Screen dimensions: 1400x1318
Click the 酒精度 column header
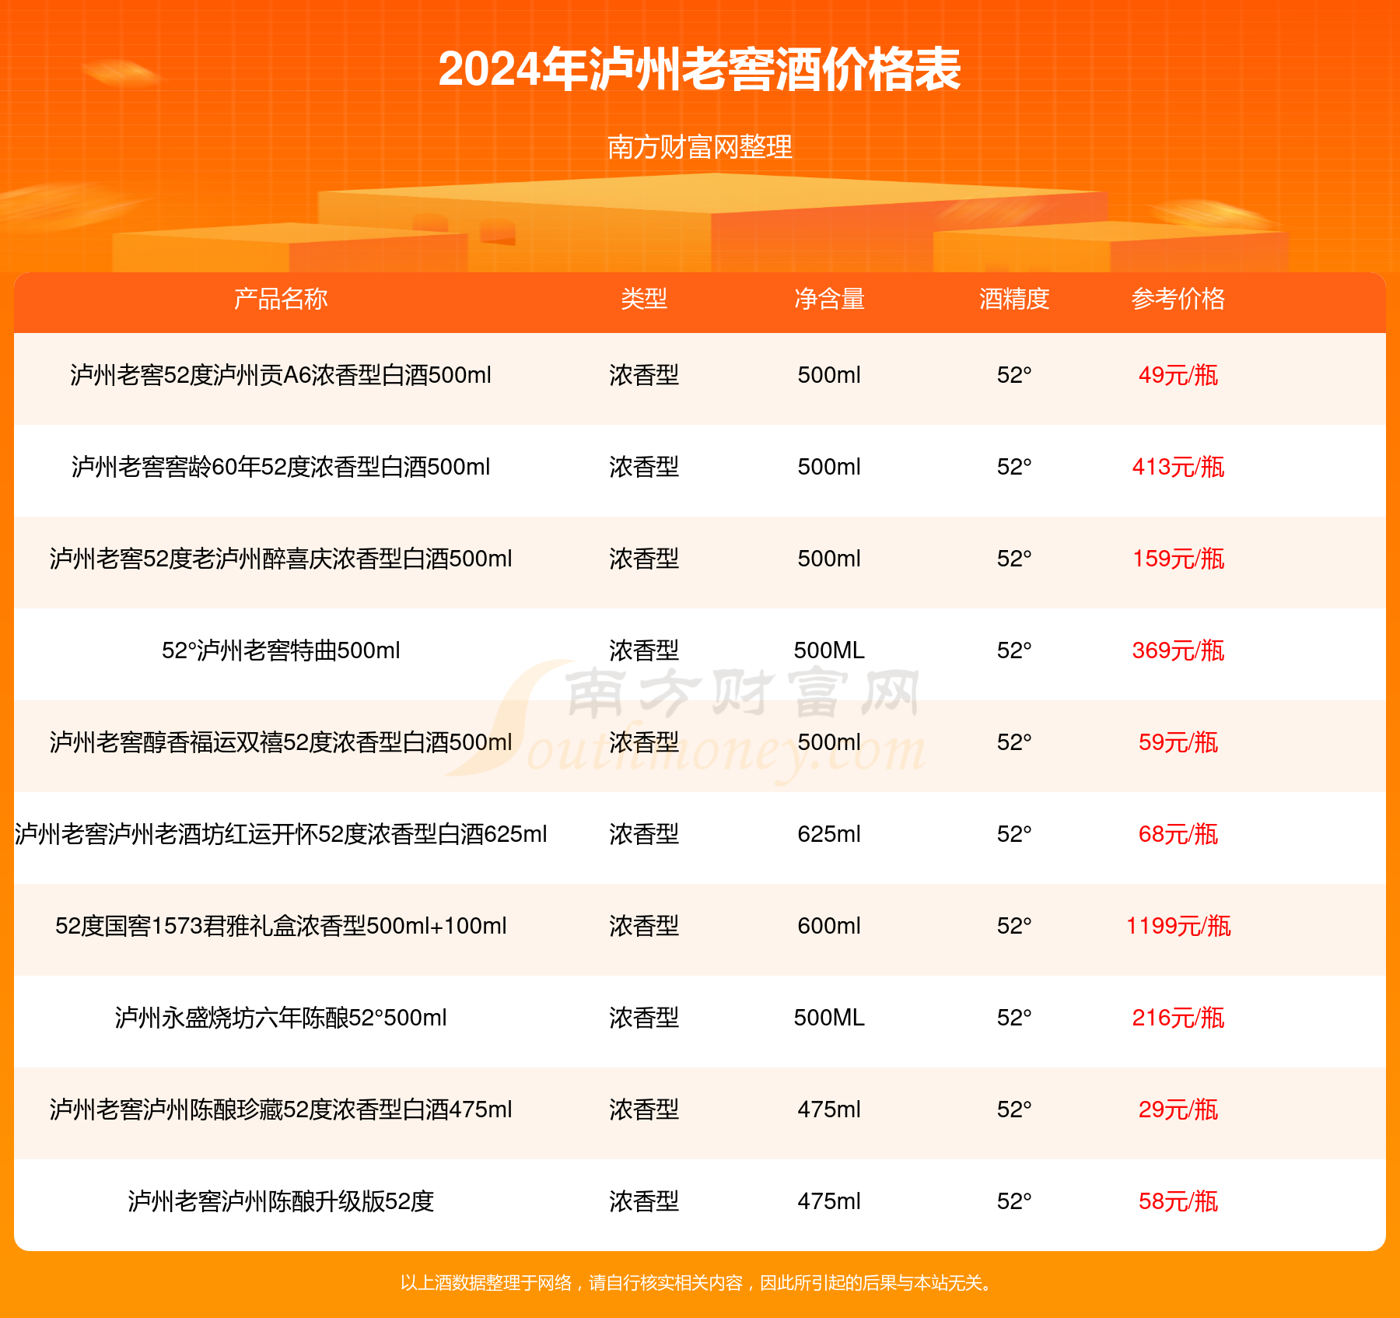click(x=1014, y=299)
